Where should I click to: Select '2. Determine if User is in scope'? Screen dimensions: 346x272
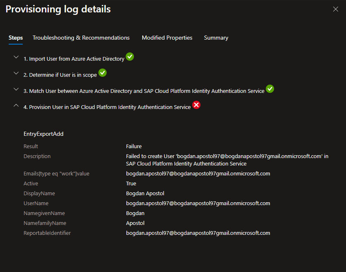tap(60, 75)
